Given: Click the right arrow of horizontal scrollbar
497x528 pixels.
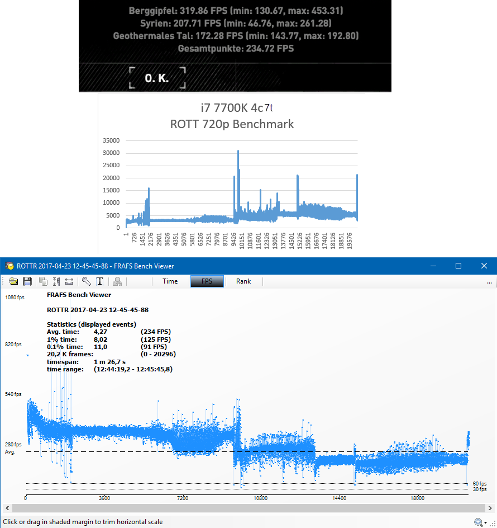Looking at the screenshot, I should tap(490, 508).
